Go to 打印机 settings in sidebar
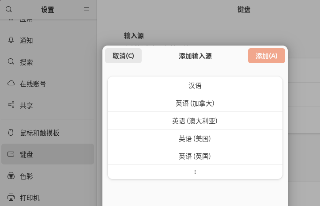This screenshot has height=206, width=320. tap(30, 198)
